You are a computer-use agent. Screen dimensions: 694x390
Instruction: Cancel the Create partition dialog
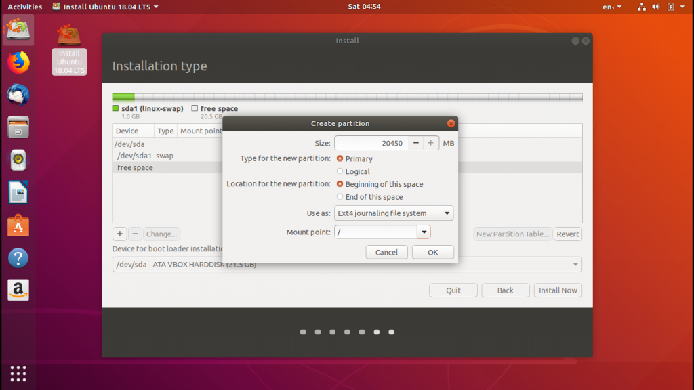[x=386, y=252]
